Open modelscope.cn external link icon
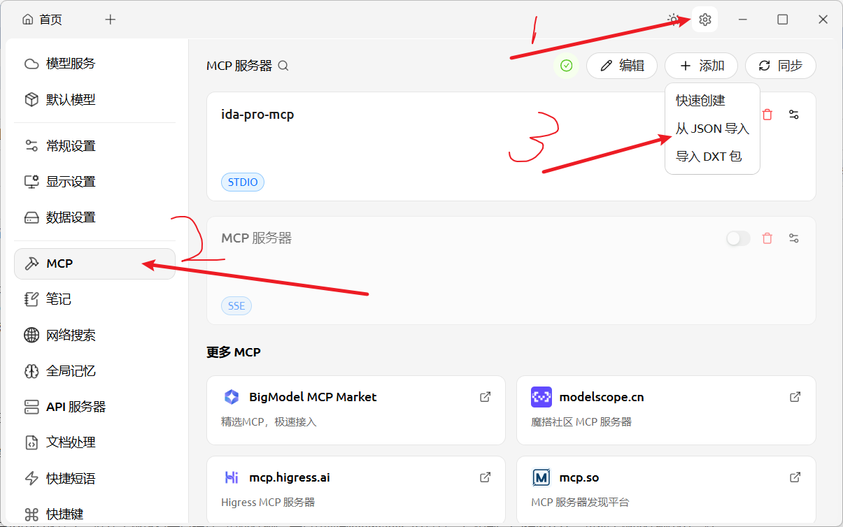This screenshot has width=843, height=527. tap(795, 396)
